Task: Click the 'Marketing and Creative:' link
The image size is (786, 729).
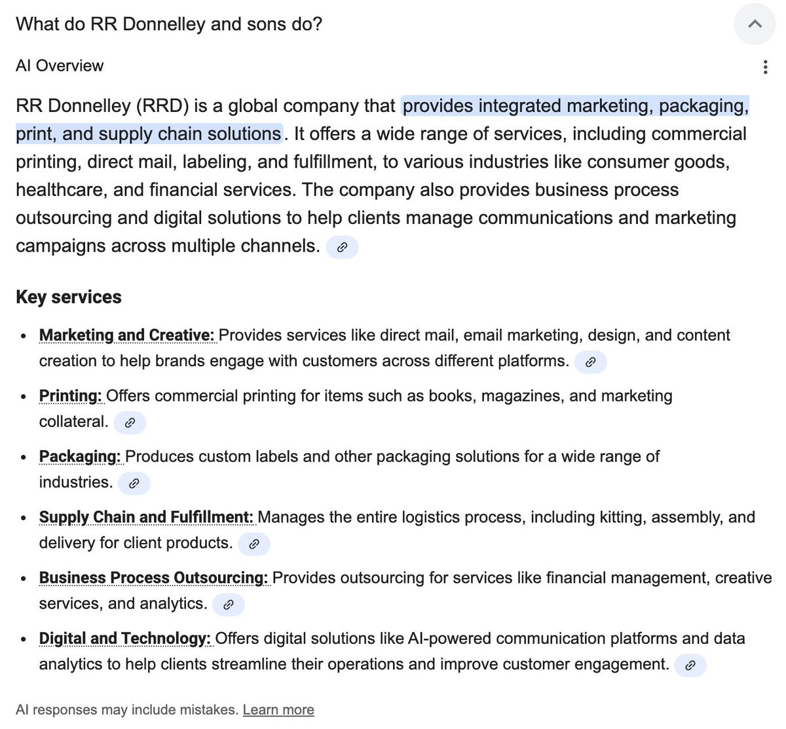Action: (x=127, y=335)
